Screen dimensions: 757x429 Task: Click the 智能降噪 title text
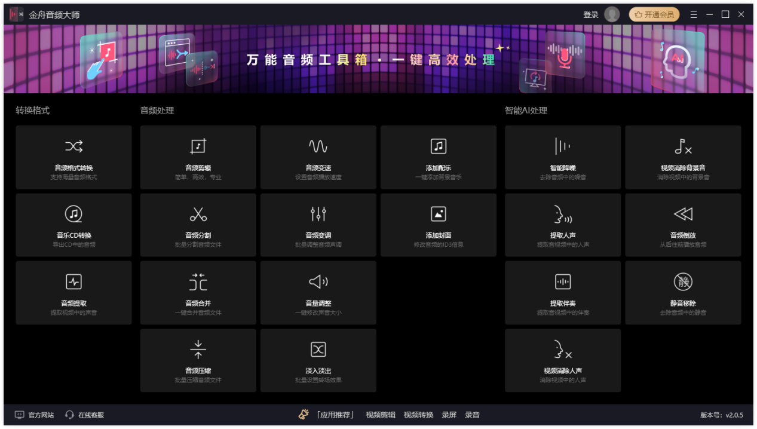coord(562,168)
